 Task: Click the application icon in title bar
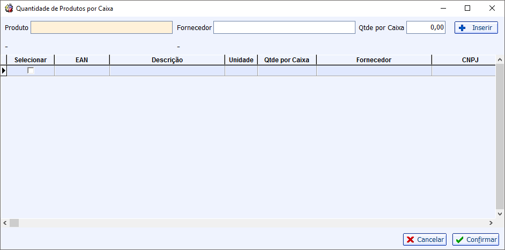tap(9, 9)
